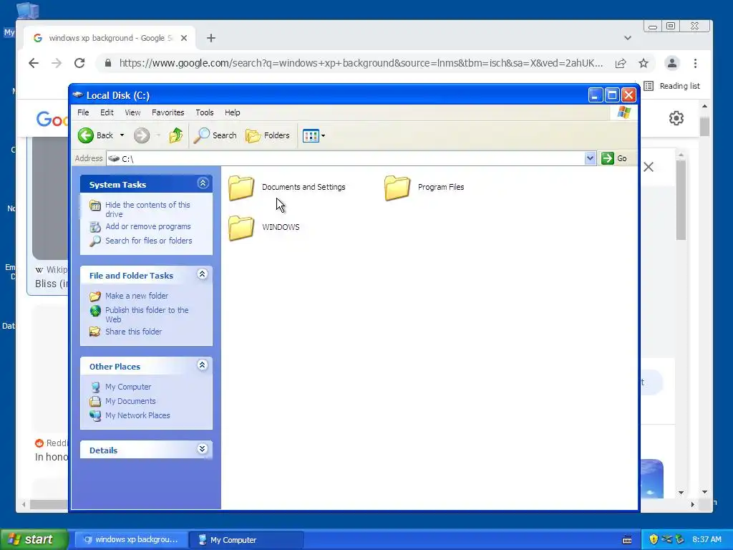This screenshot has height=550, width=733.
Task: Open the Chrome tab search chevron
Action: pos(628,38)
